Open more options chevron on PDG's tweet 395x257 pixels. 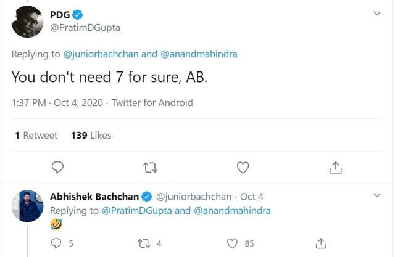[377, 14]
